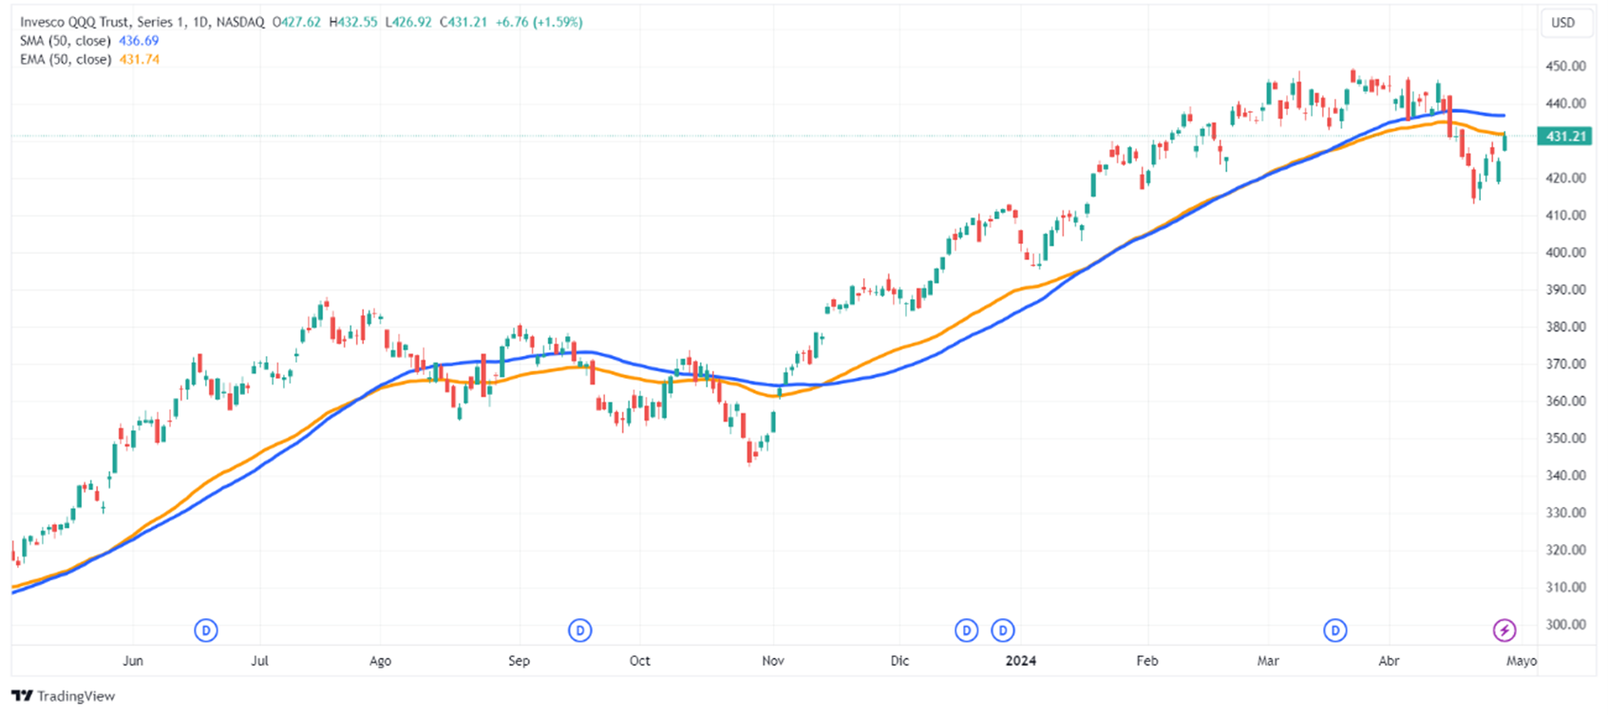Screen dimensions: 1608x715
Task: Click the 2024 label on time axis
Action: point(1021,661)
